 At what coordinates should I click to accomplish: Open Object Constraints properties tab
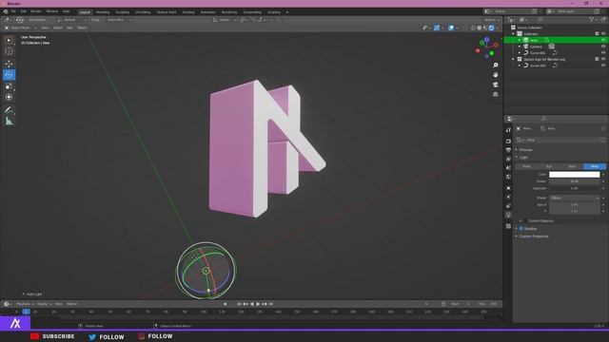point(508,206)
